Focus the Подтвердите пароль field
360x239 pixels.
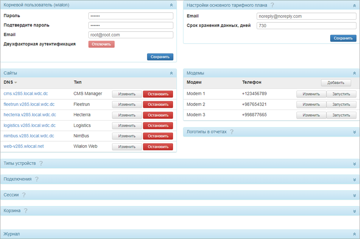[131, 25]
